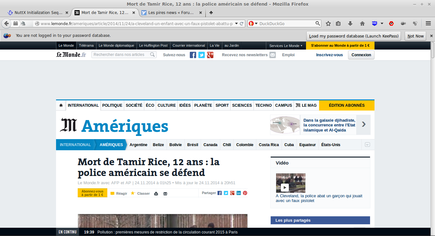Reload the page with the refresh icon
This screenshot has height=236, width=435.
coord(242,24)
